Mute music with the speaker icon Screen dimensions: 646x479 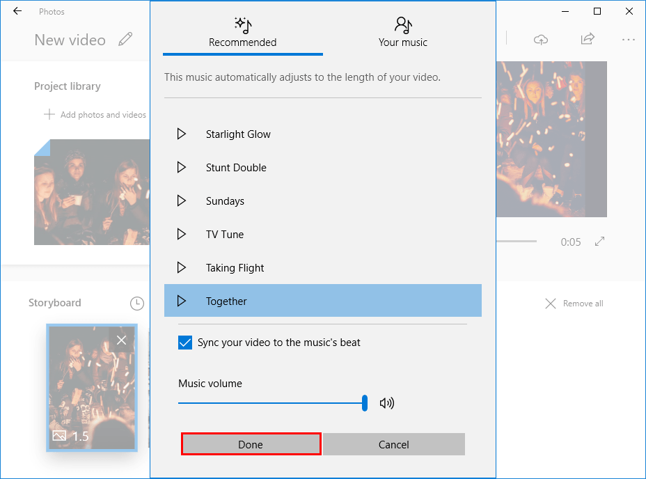tap(388, 402)
